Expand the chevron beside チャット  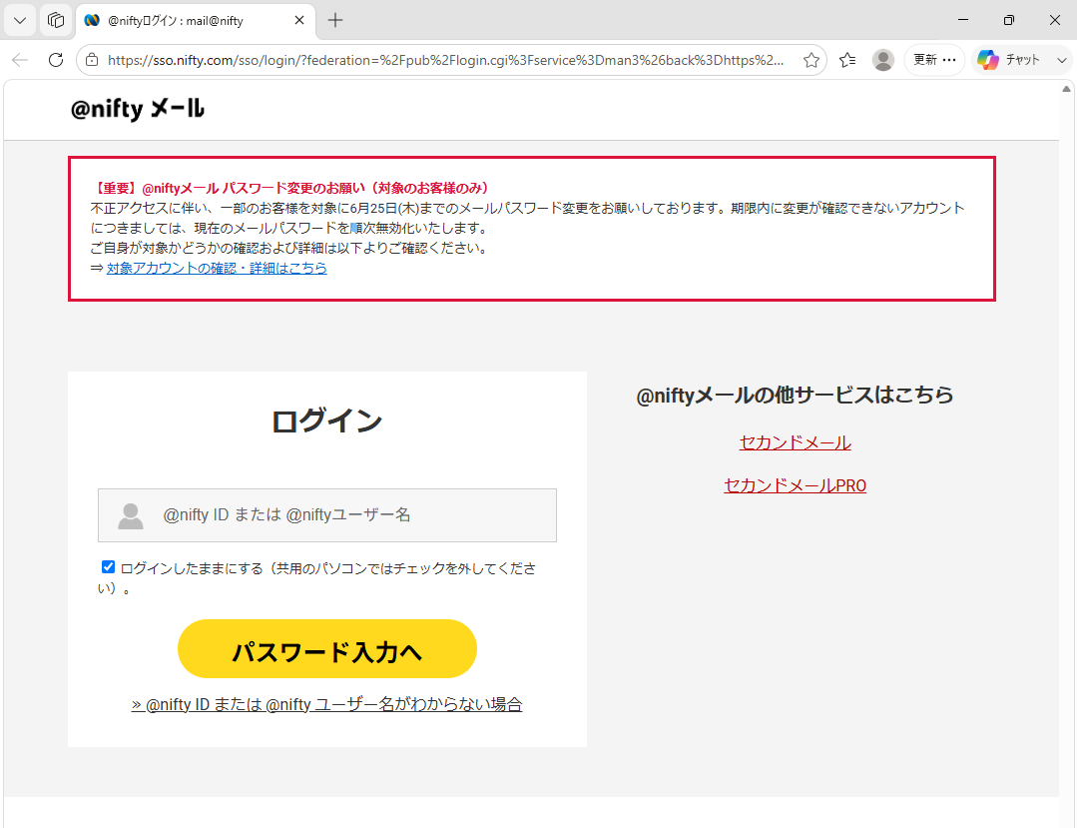point(1061,60)
